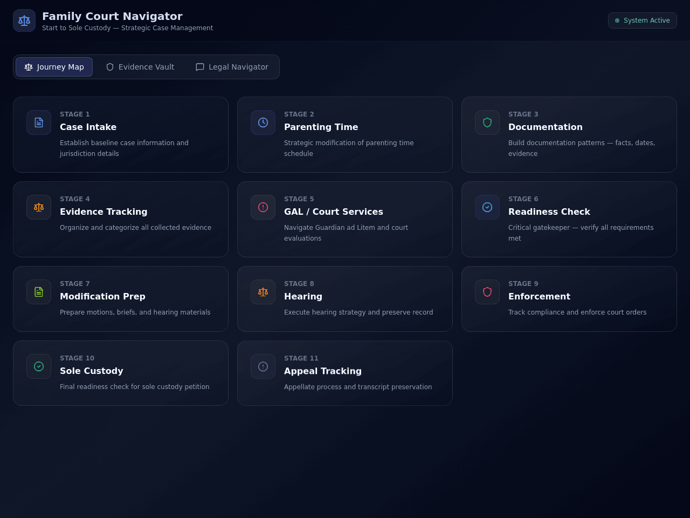Click the scales icon in Journey Map tab

point(29,67)
